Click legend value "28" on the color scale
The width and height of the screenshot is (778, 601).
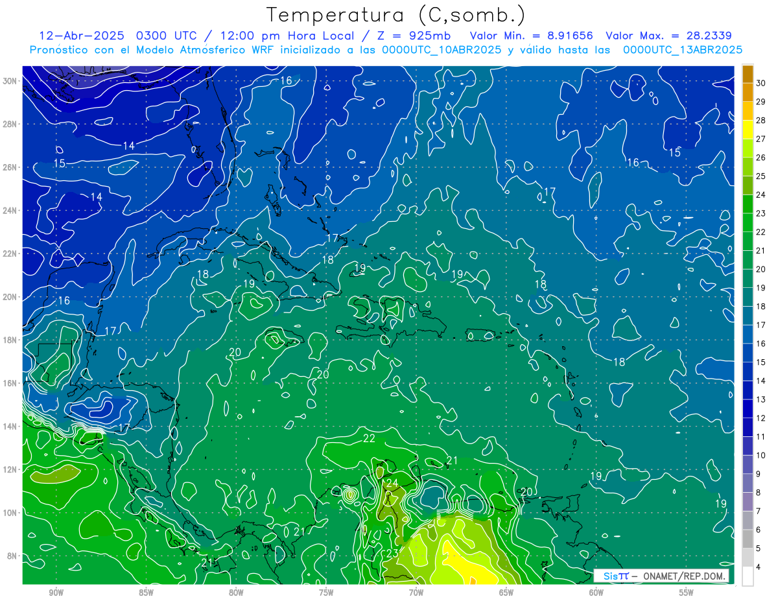pos(760,121)
